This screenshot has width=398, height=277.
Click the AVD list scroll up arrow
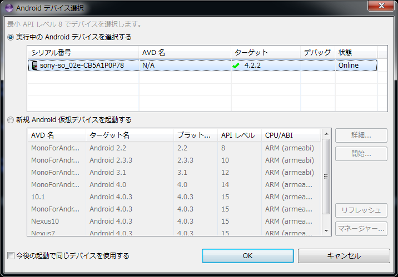pos(326,134)
